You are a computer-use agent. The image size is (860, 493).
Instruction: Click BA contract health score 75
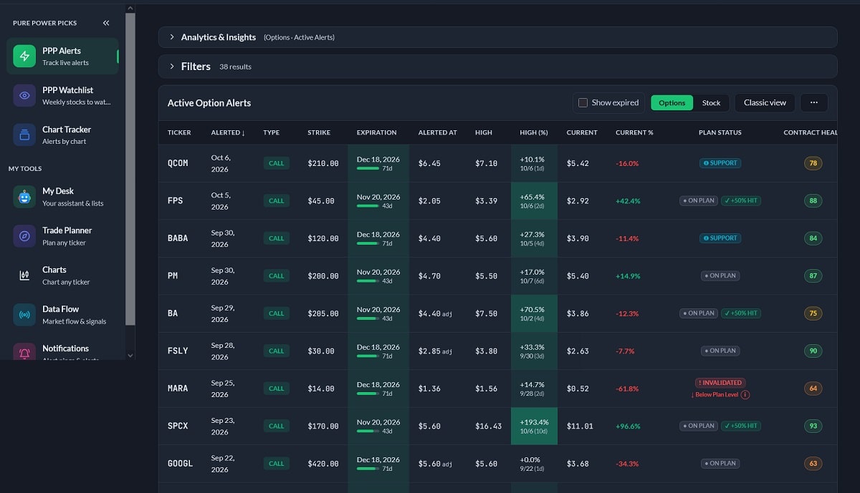click(x=813, y=313)
